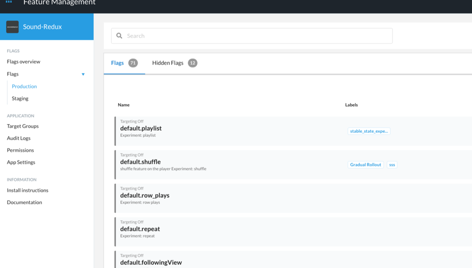Open the default.shuffle flag
The height and width of the screenshot is (268, 472).
coord(140,162)
